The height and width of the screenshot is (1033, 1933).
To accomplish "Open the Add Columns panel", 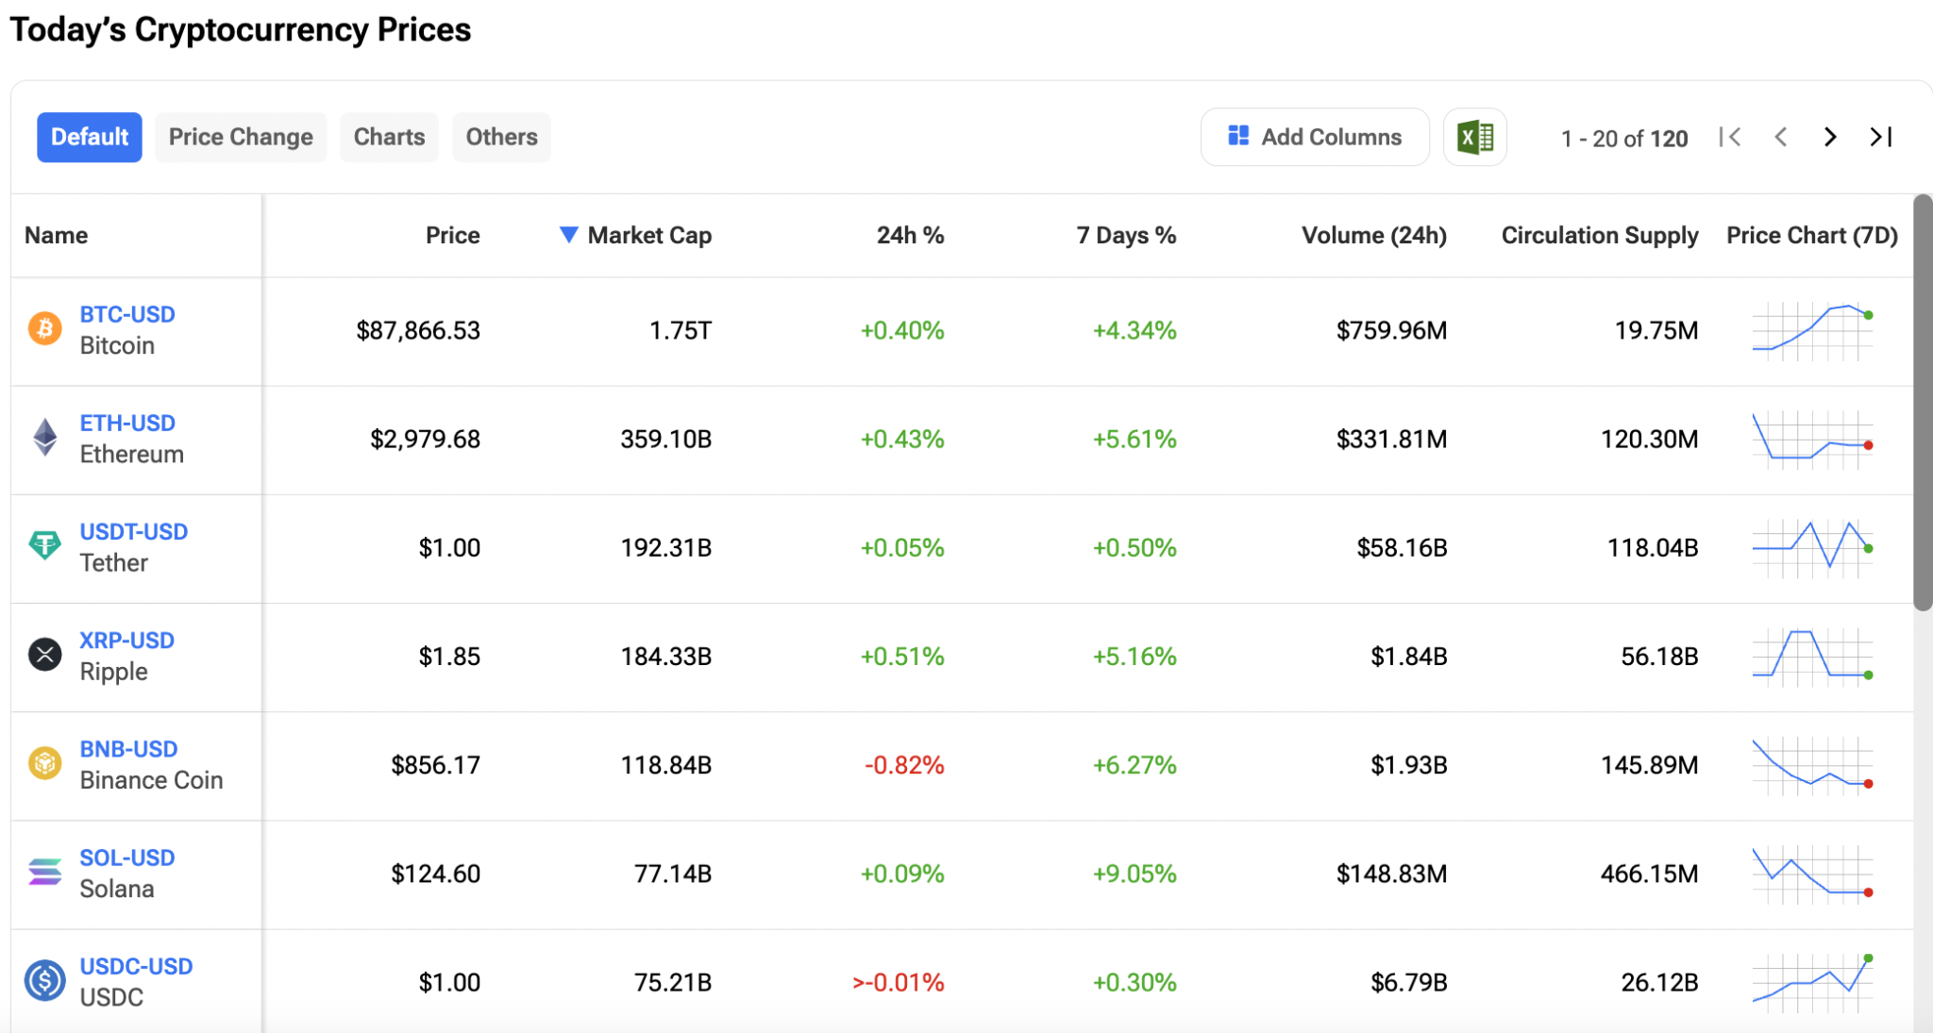I will [1315, 137].
